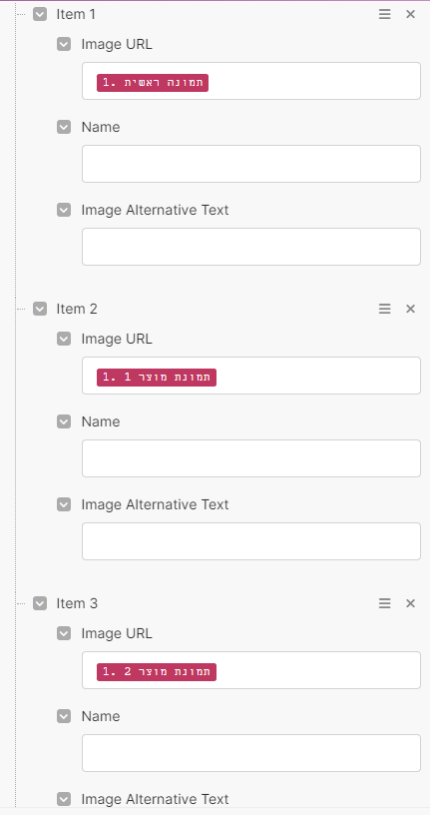
Task: Toggle Image Alternative Text checkbox under Item 1
Action: point(64,210)
